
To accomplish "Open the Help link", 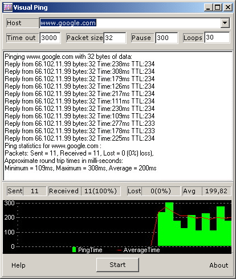I will coord(18,265).
